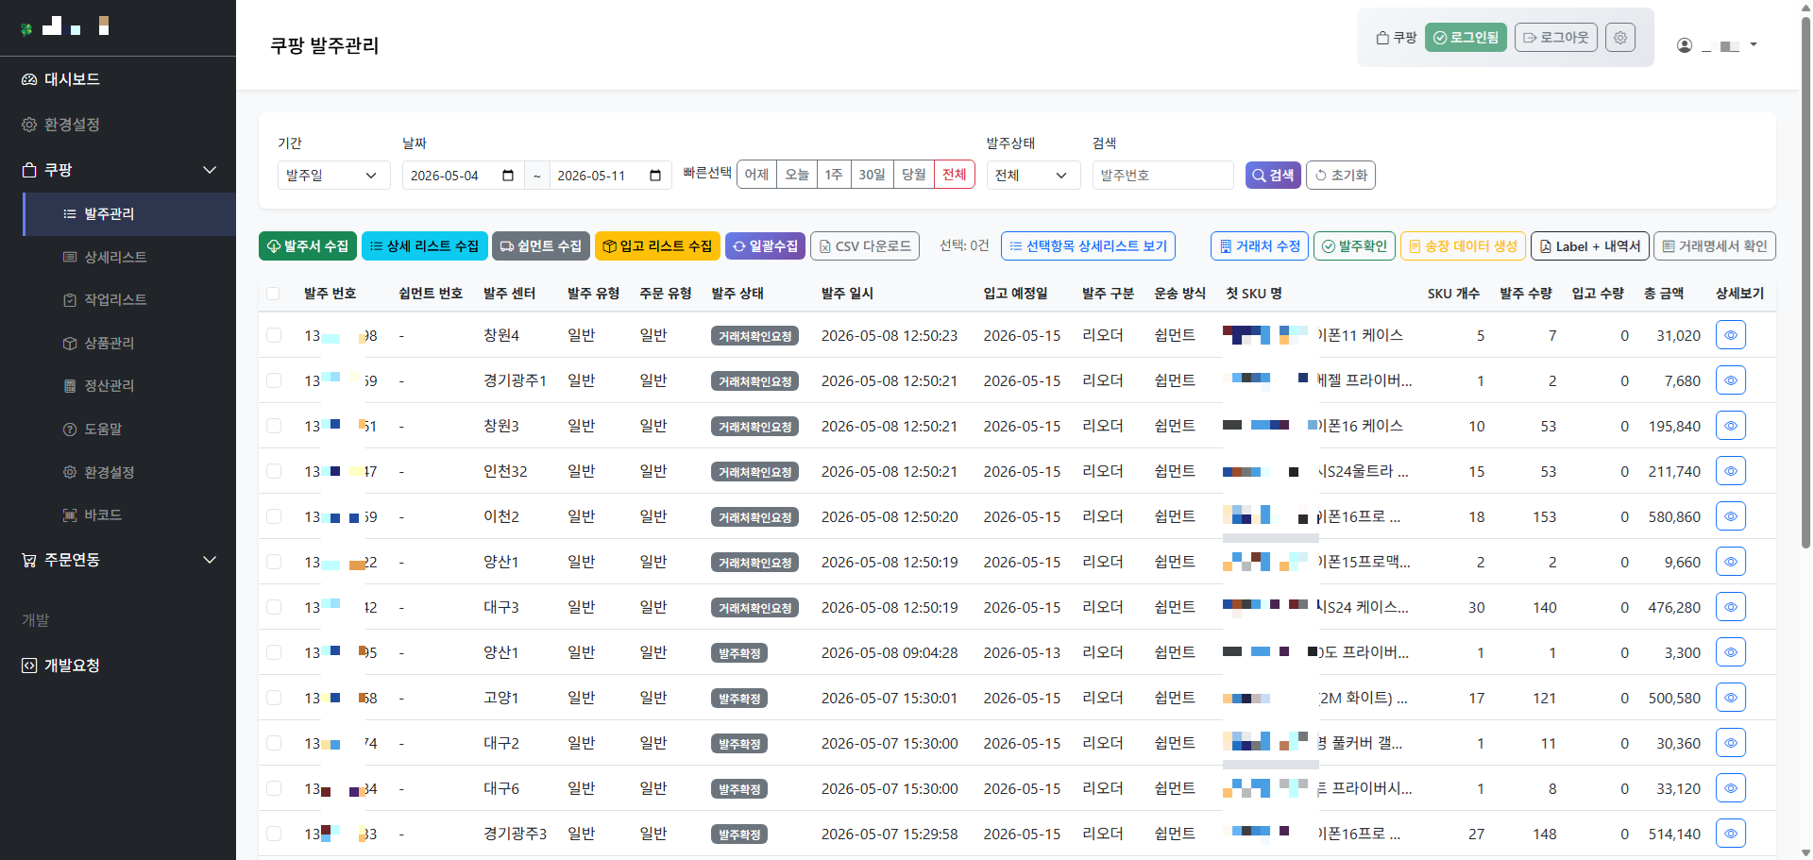The width and height of the screenshot is (1813, 860).
Task: Download the CSV file
Action: (865, 246)
